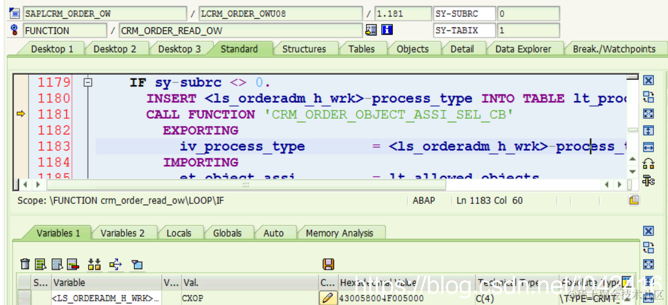The image size is (668, 305).
Task: Click the blue box filter icon
Action: tap(137, 265)
